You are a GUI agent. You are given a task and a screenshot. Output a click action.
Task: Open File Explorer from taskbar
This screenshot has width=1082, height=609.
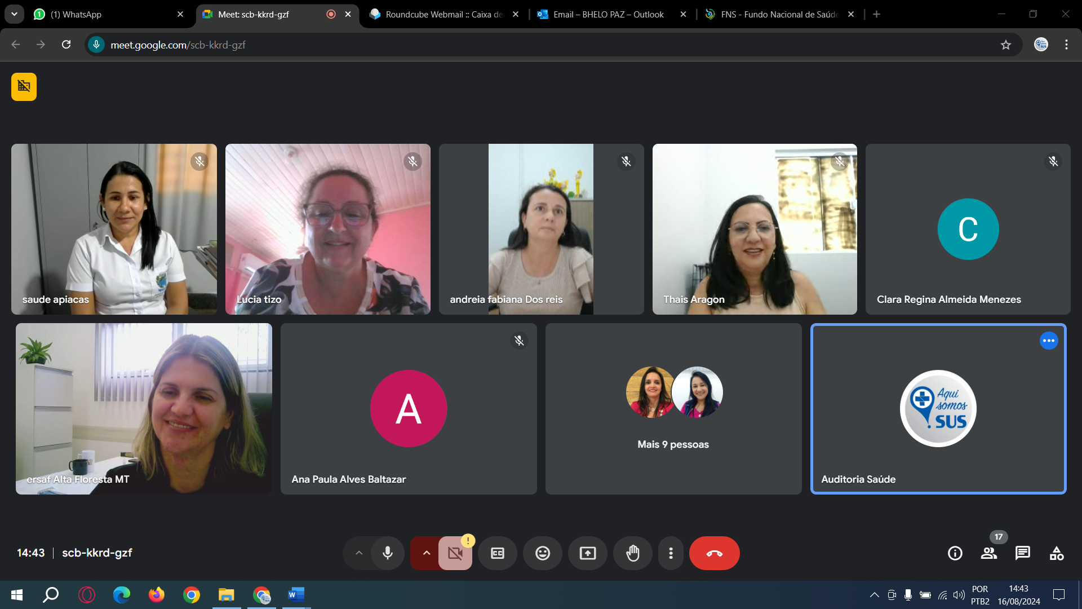point(227,595)
